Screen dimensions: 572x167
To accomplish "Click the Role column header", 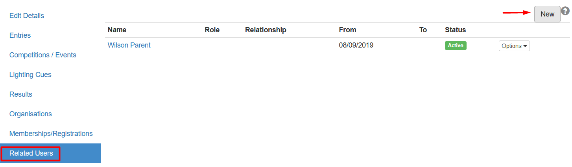I will coord(212,30).
